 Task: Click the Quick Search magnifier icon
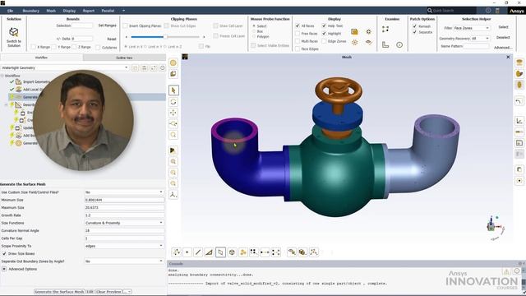point(430,11)
